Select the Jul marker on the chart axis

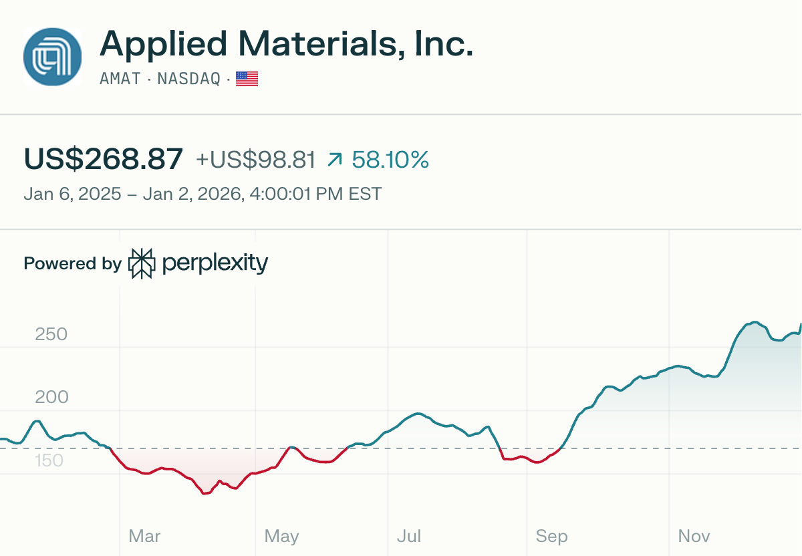pos(409,536)
